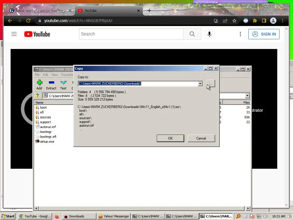293x220 pixels.
Task: Select the sources folder
Action: [45, 117]
